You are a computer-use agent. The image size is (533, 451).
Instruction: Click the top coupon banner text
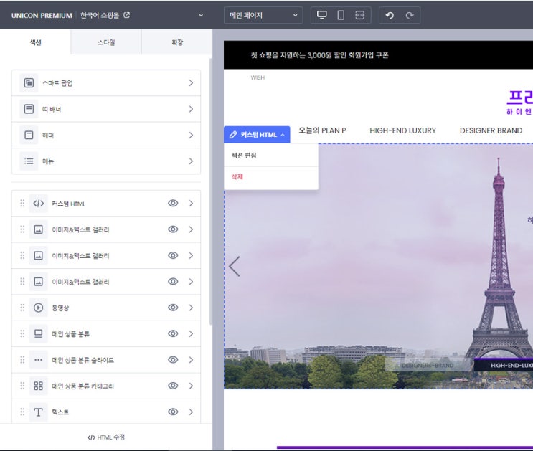pyautogui.click(x=319, y=55)
